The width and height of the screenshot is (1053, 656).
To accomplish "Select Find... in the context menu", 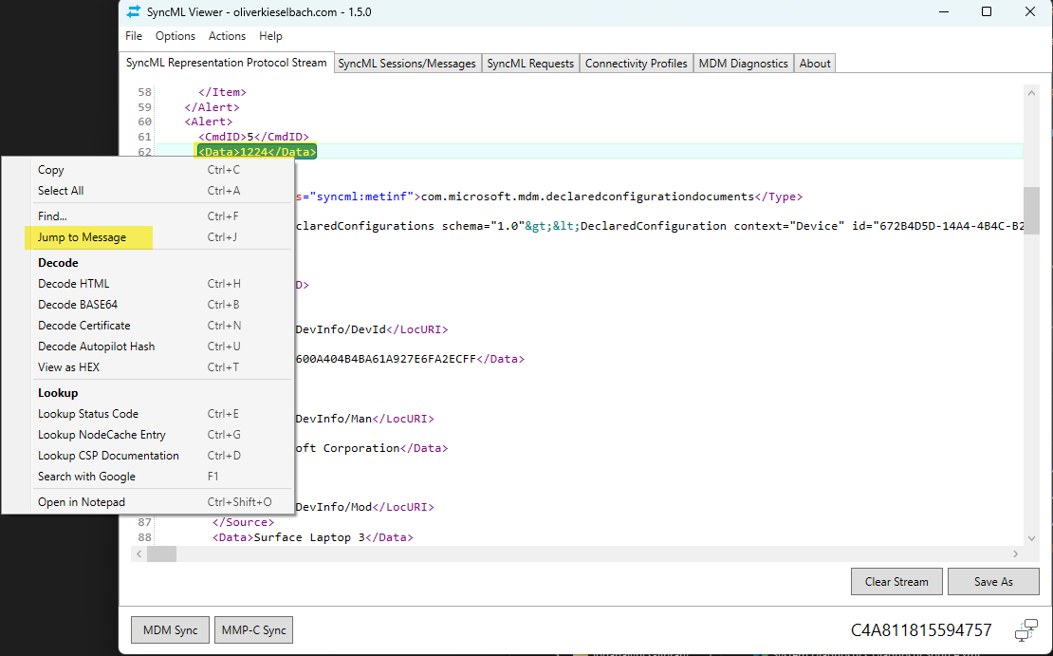I will (x=148, y=216).
